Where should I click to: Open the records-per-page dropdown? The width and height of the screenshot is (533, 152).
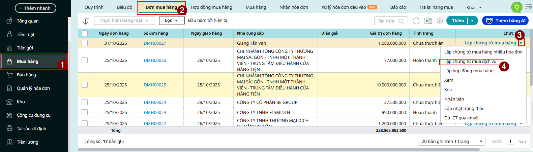point(451,141)
